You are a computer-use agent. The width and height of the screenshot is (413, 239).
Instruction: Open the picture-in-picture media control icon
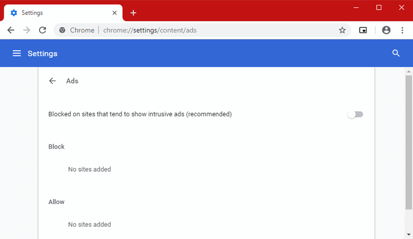tap(363, 30)
